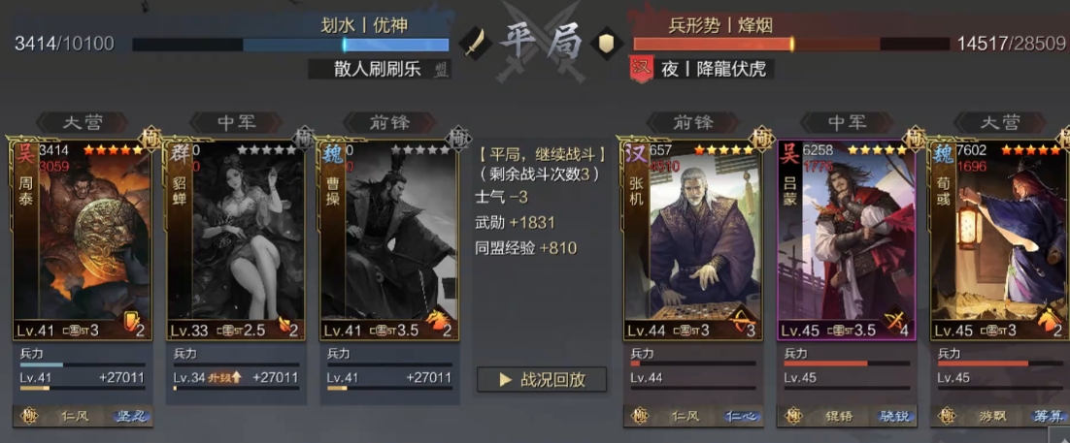Open the 骁锐 skill tag under 吕蒙
The height and width of the screenshot is (443, 1070).
click(x=895, y=417)
